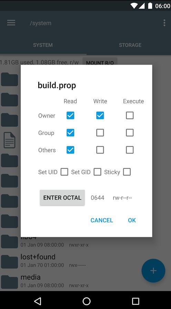
Task: Open the hamburger navigation menu
Action: (11, 23)
